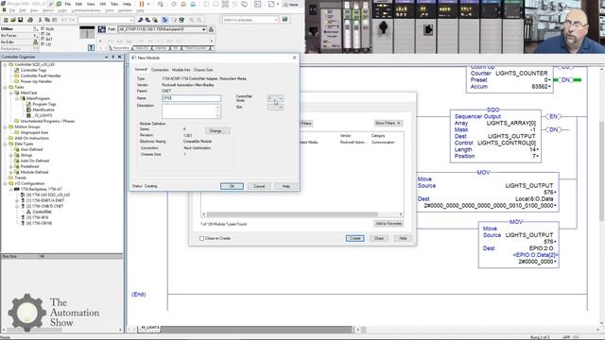
Task: Switch to the Chassis Size tab
Action: pos(203,70)
